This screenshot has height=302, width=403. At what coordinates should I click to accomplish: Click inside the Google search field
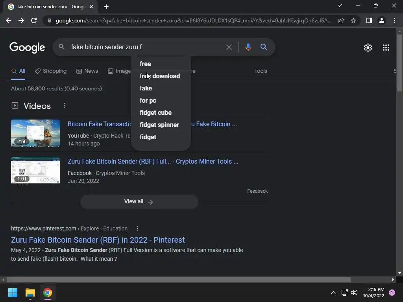146,47
